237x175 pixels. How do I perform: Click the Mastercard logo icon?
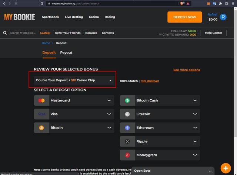41,100
